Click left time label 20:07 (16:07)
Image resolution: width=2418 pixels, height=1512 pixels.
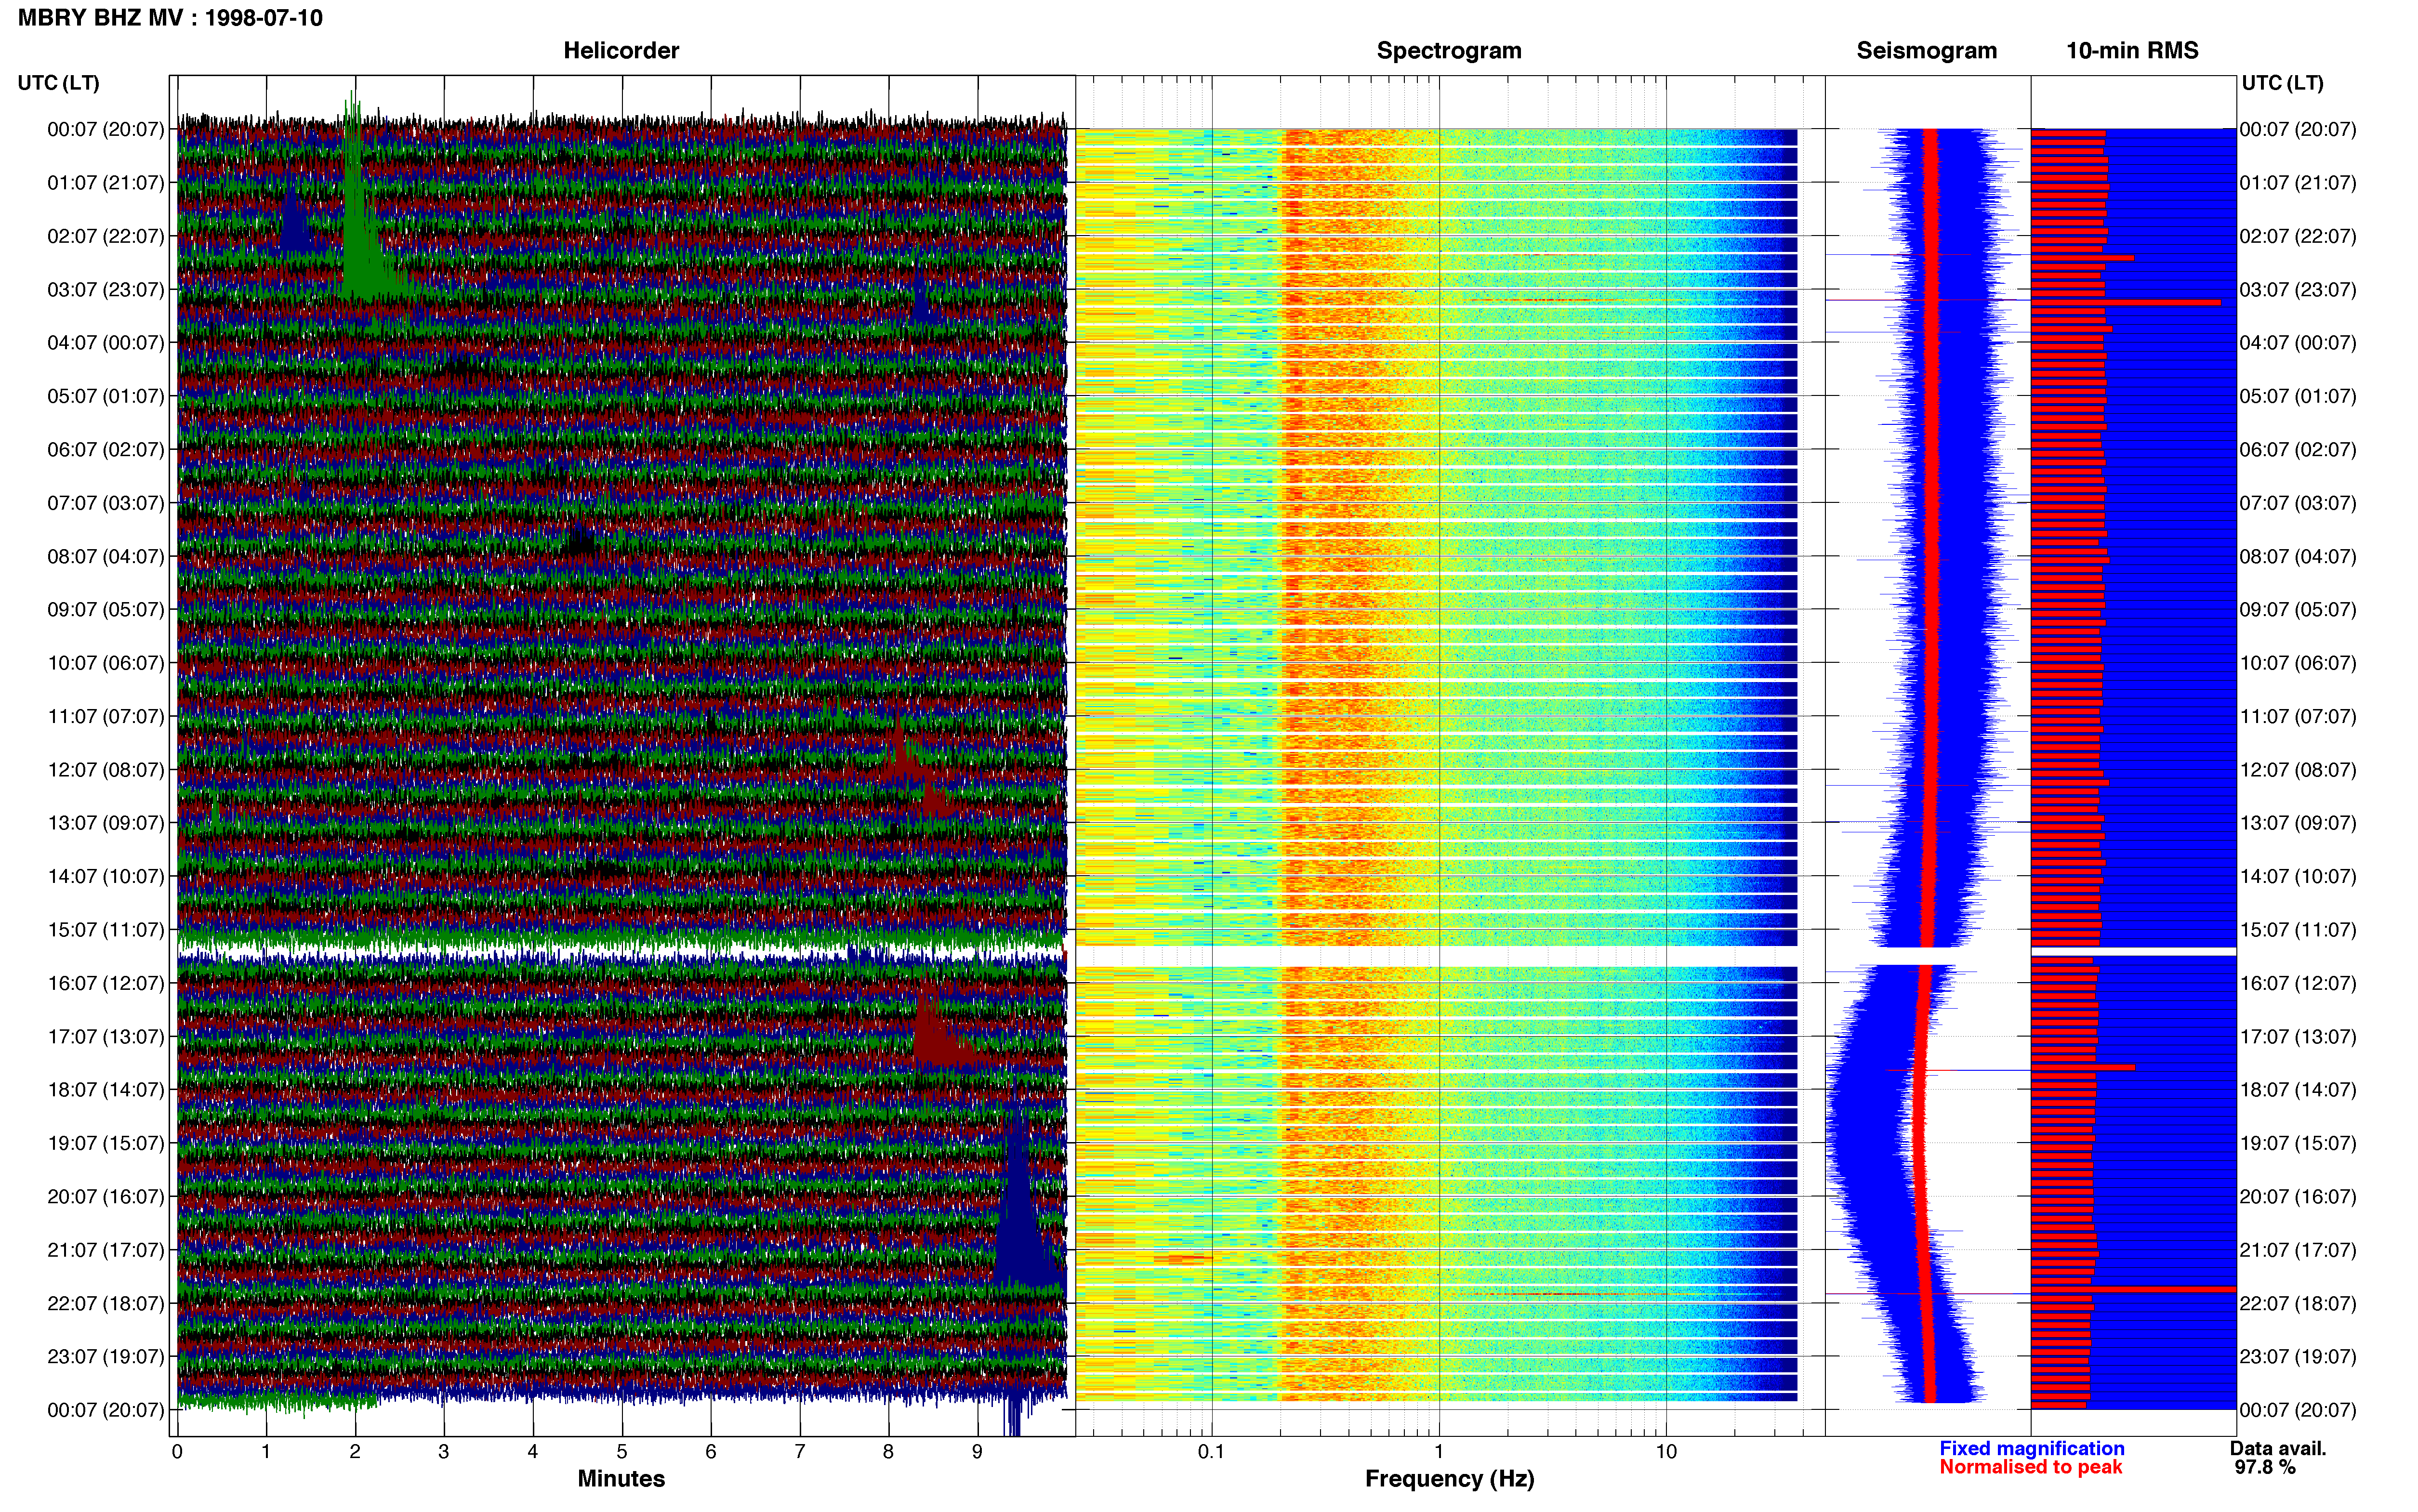(106, 1196)
